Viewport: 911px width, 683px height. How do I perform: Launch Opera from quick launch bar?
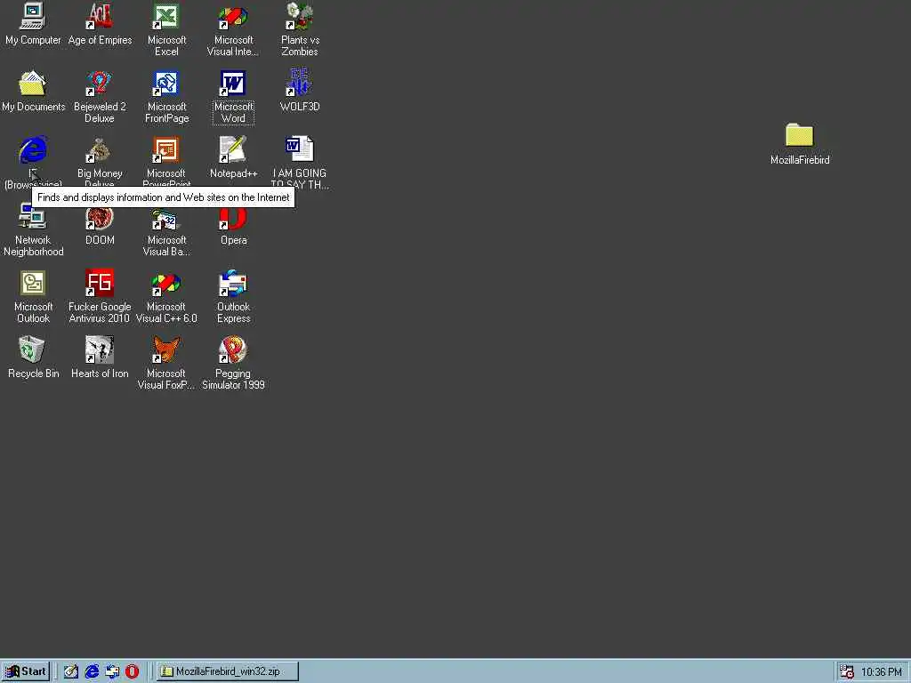[133, 671]
